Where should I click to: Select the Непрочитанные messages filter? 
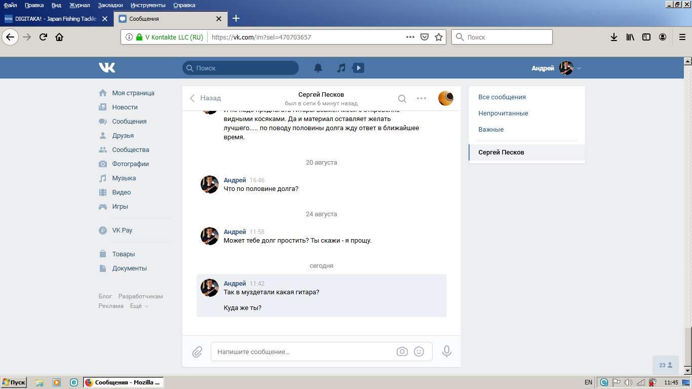pos(503,113)
